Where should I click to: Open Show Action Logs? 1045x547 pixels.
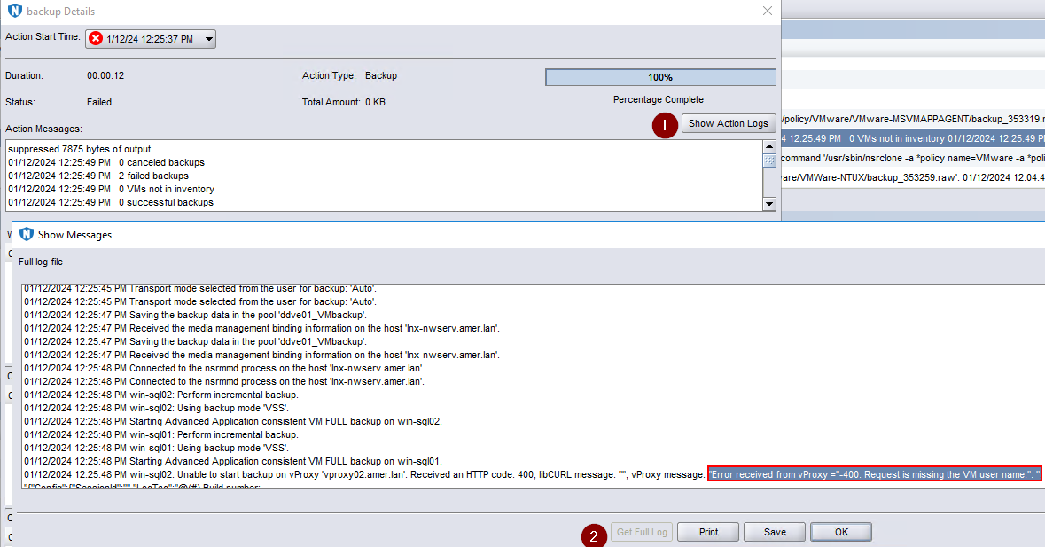pos(728,123)
